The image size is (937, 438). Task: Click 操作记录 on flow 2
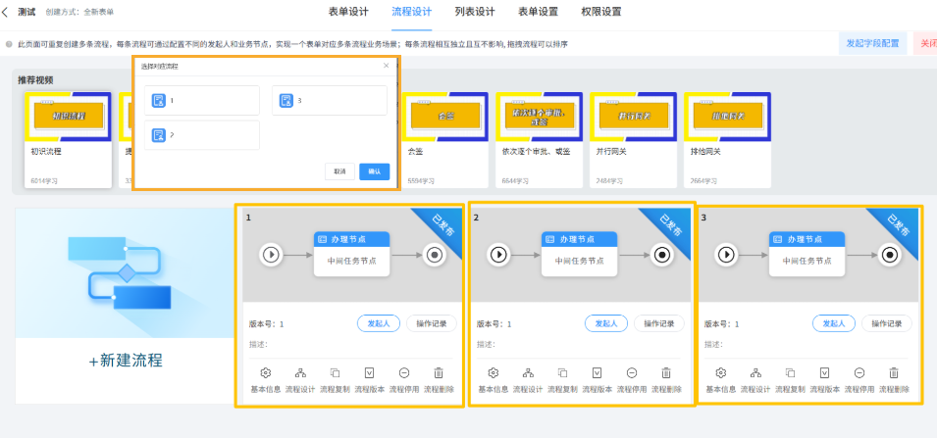659,323
